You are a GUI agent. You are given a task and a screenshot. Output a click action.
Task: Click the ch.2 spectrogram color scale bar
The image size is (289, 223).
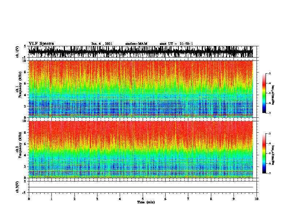pyautogui.click(x=264, y=153)
